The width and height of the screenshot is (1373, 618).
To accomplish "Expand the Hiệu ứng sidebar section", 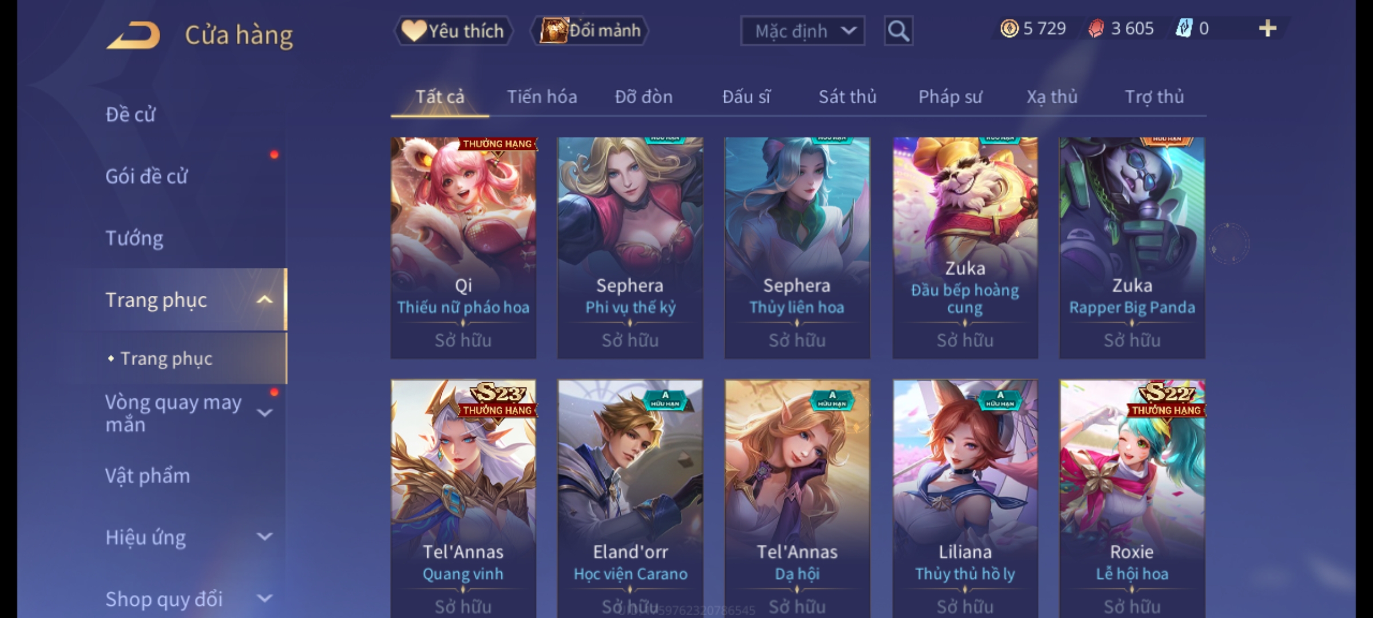I will point(264,537).
